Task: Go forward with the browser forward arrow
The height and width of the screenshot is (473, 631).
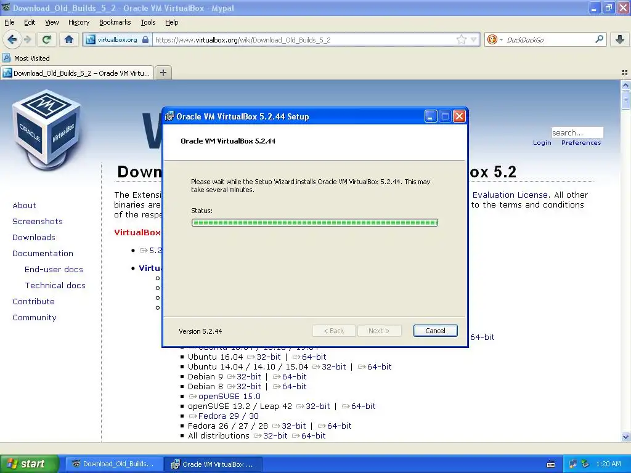Action: coord(27,39)
